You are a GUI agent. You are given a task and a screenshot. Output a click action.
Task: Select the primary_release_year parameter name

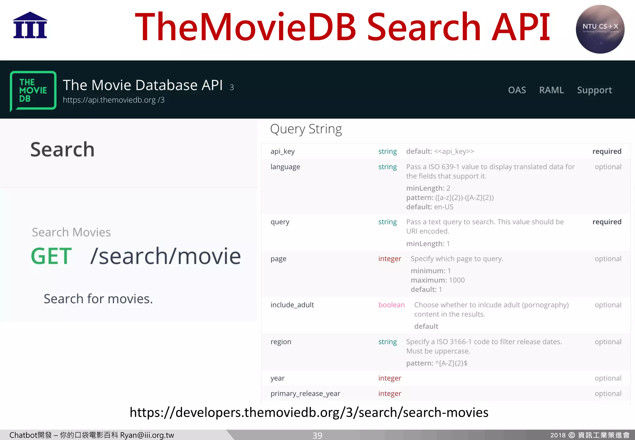point(305,393)
